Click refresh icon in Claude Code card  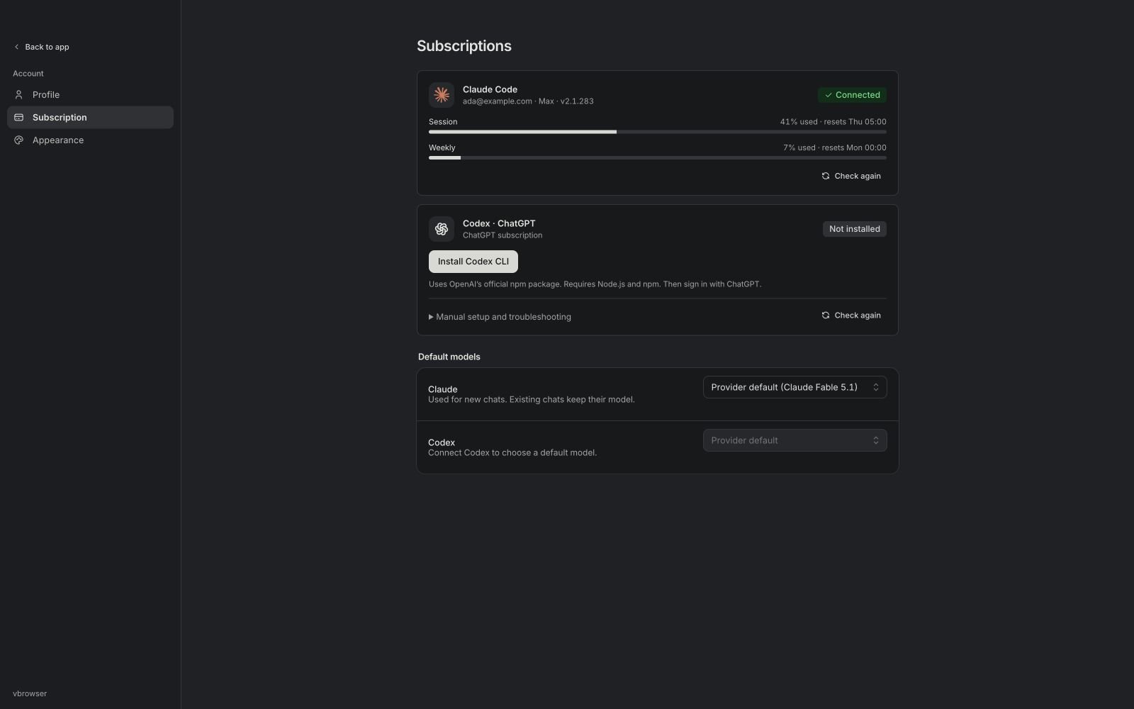[826, 176]
